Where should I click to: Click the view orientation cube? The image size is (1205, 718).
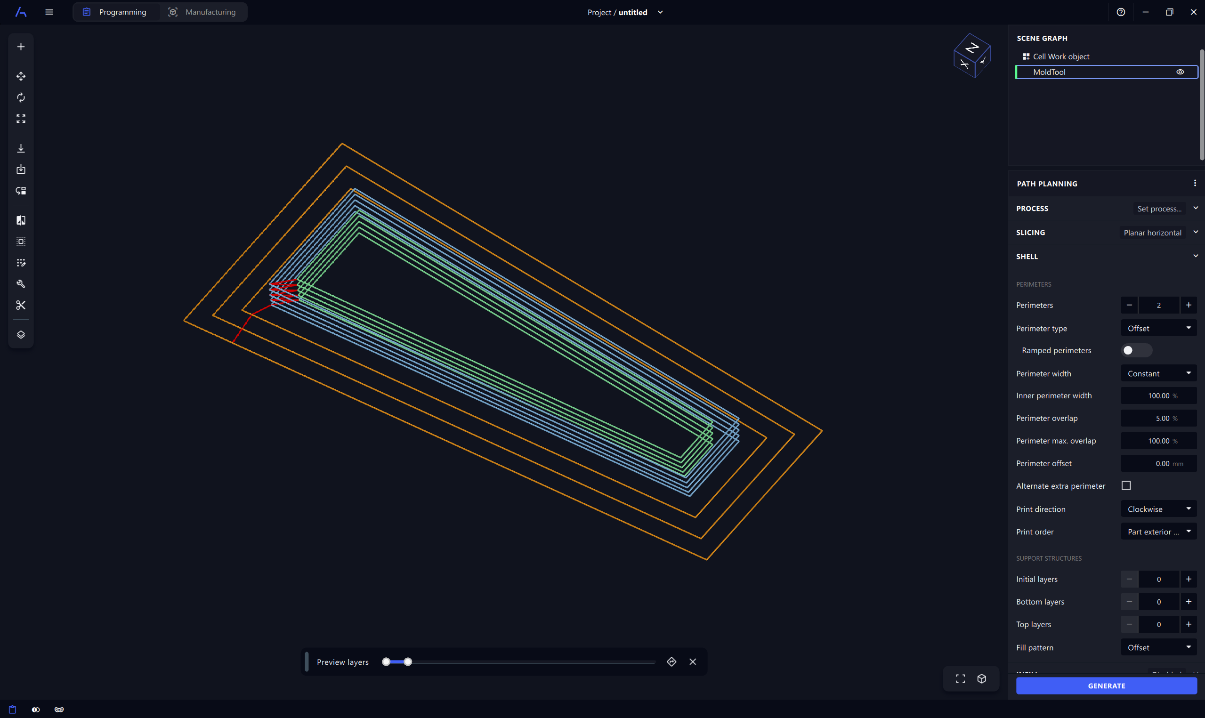[972, 55]
